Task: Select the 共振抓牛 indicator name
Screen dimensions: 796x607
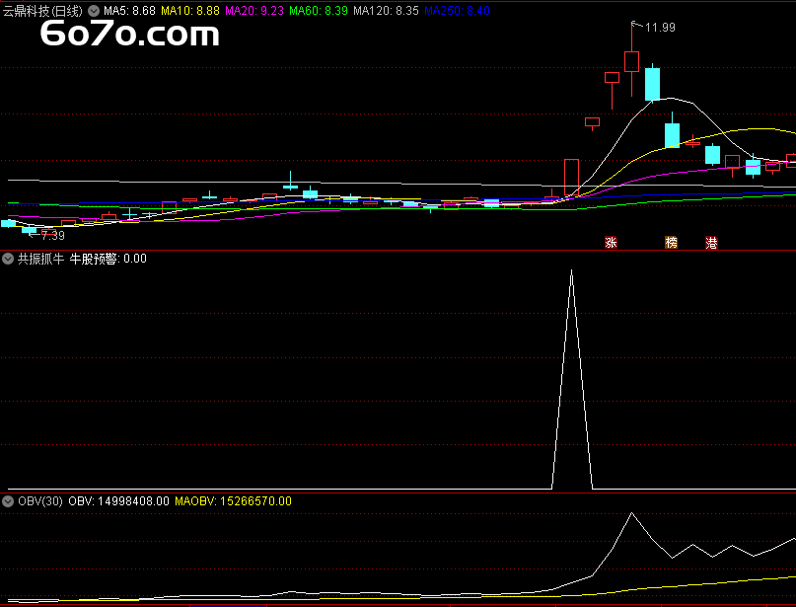Action: (x=40, y=259)
